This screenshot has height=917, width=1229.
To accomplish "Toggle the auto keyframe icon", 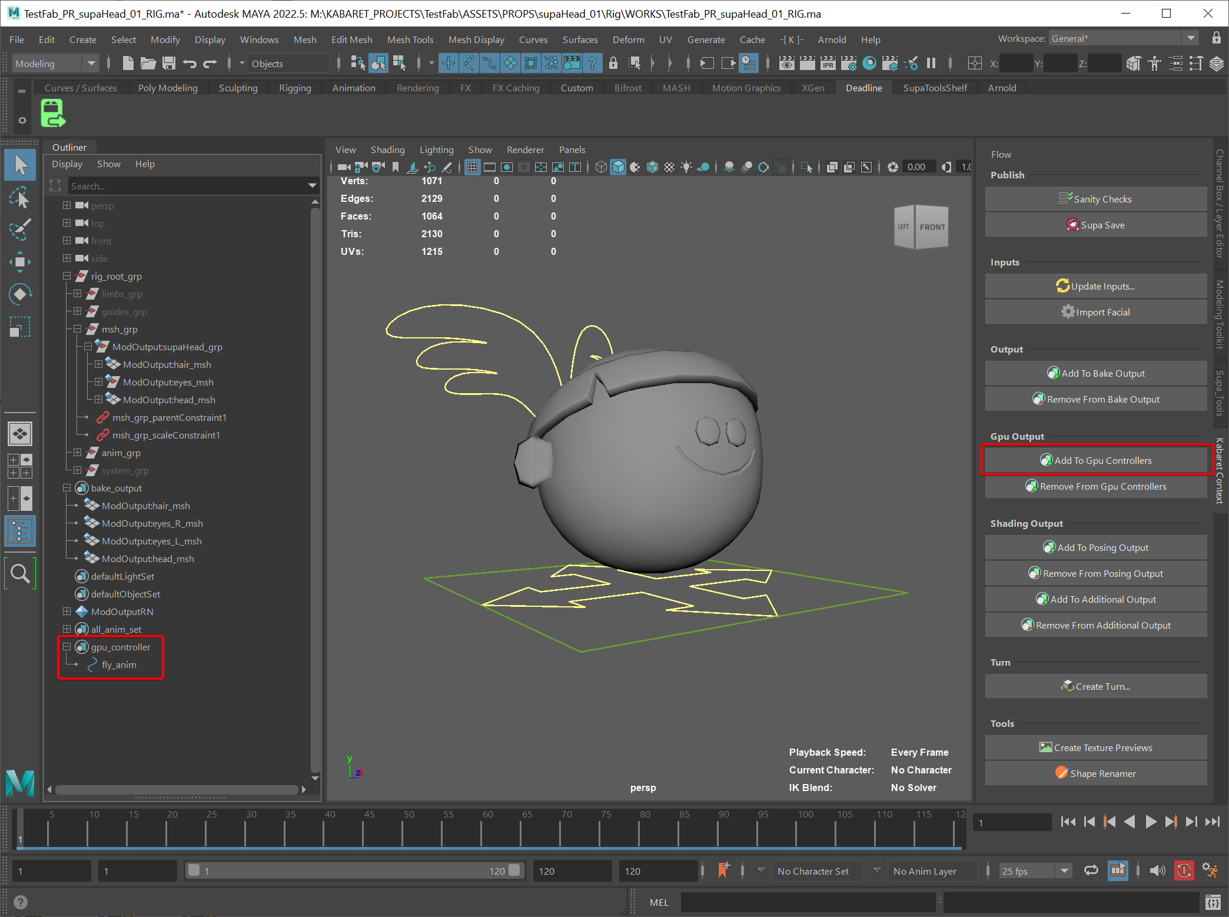I will (1184, 871).
